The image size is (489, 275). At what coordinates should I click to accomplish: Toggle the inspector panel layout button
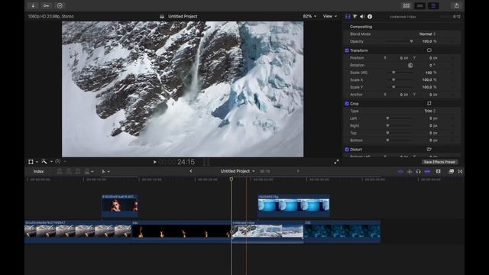pyautogui.click(x=433, y=5)
